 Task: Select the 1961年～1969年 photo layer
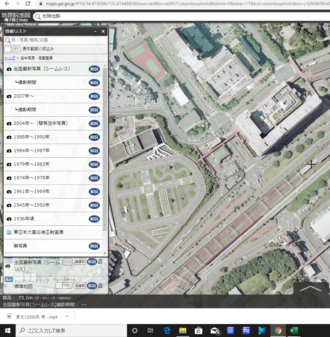tap(31, 192)
